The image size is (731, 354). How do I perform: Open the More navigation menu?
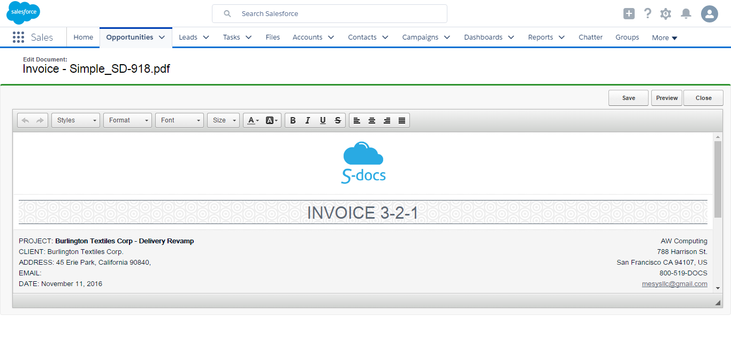pyautogui.click(x=665, y=37)
